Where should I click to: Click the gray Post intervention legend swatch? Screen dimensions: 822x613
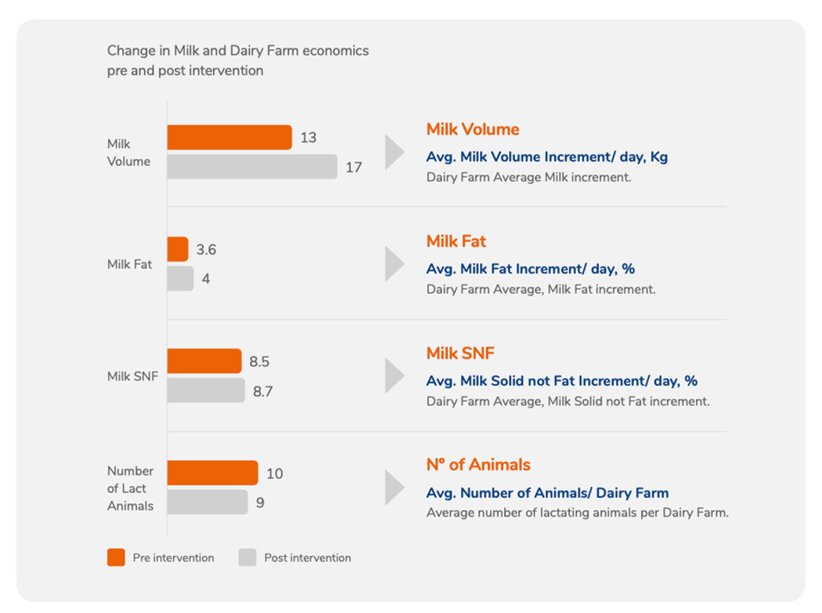click(x=247, y=557)
